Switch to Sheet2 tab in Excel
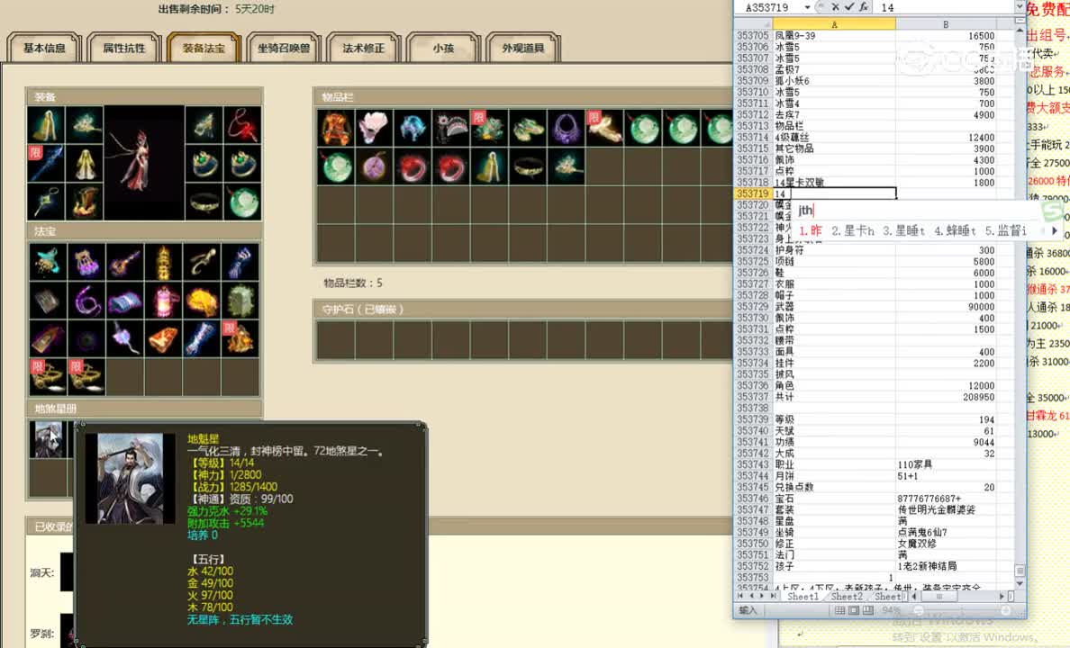This screenshot has height=648, width=1070. [846, 596]
